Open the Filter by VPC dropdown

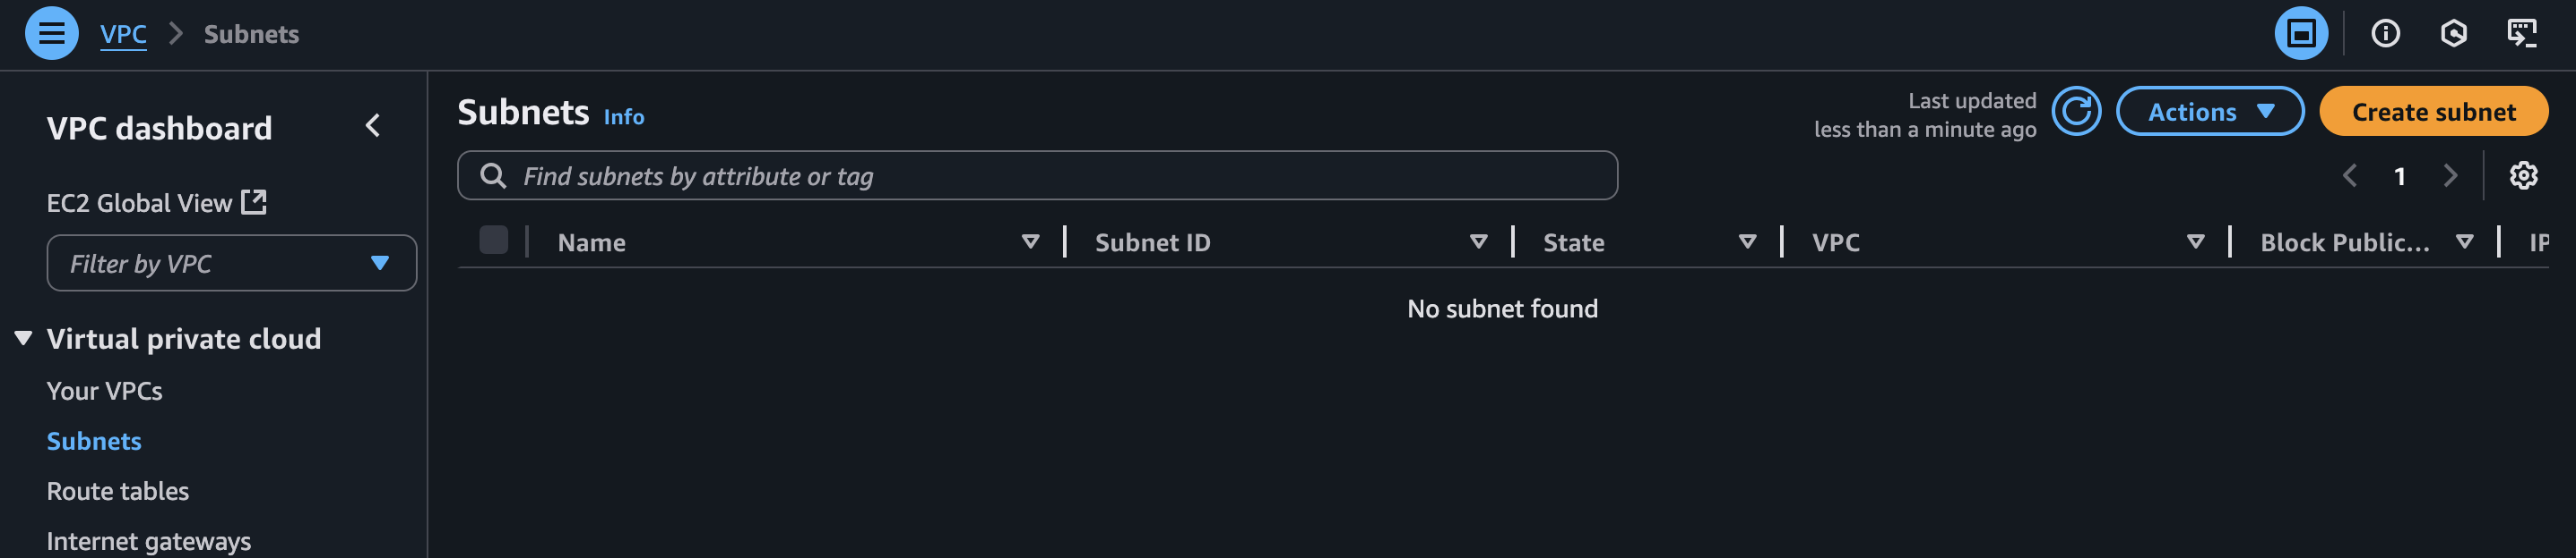232,263
